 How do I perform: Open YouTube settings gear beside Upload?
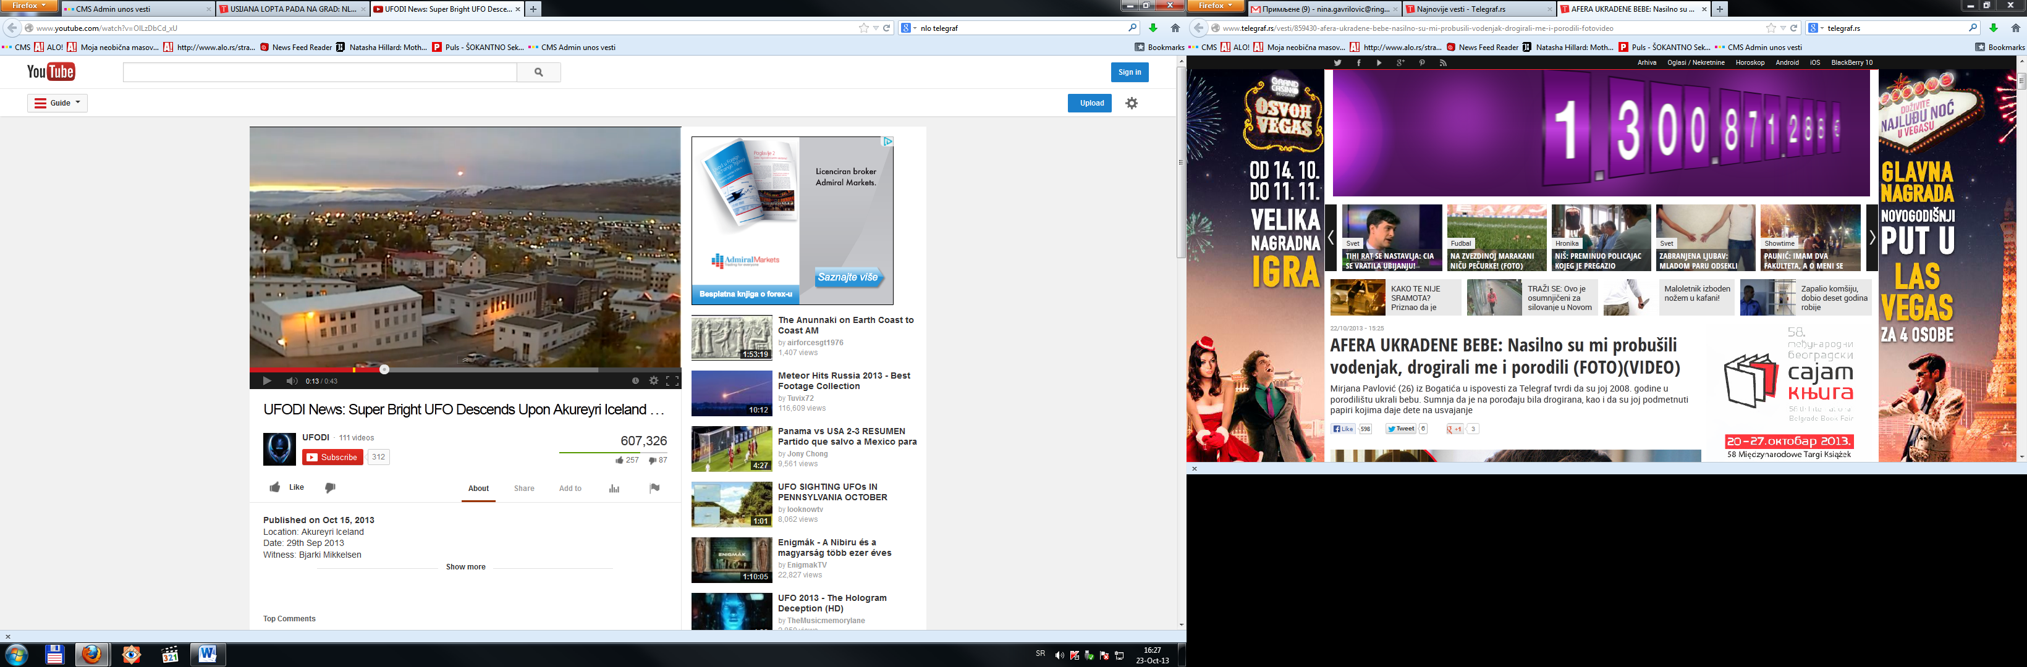(x=1132, y=103)
